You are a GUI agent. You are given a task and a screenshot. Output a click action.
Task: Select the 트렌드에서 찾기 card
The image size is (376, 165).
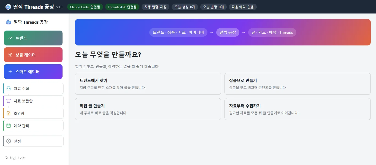click(148, 84)
